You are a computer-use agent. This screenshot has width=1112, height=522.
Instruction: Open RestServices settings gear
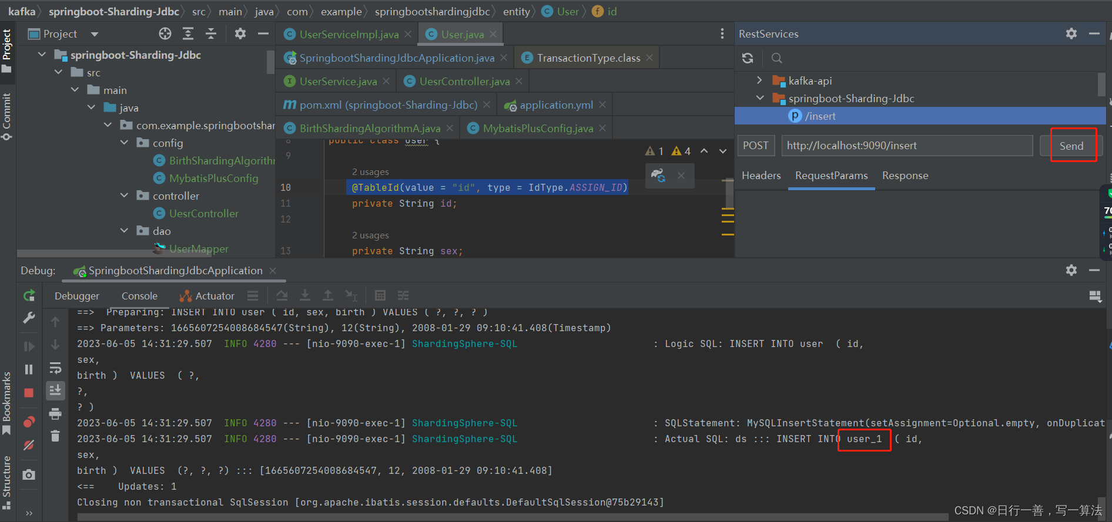(x=1071, y=34)
